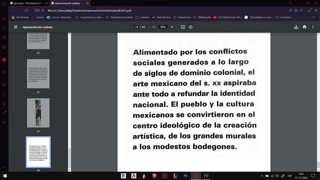Image resolution: width=320 pixels, height=180 pixels.
Task: Expand the Visualizacion grafica bookmark folder
Action: (119, 17)
